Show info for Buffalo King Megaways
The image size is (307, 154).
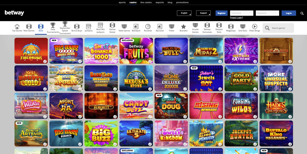[x=290, y=144]
